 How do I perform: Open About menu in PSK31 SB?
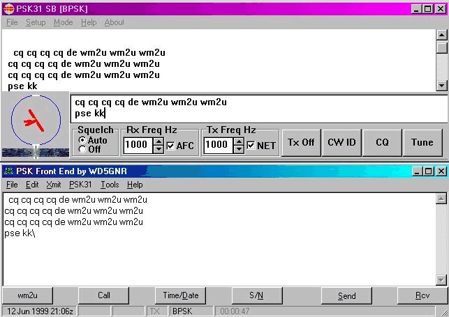tap(115, 22)
